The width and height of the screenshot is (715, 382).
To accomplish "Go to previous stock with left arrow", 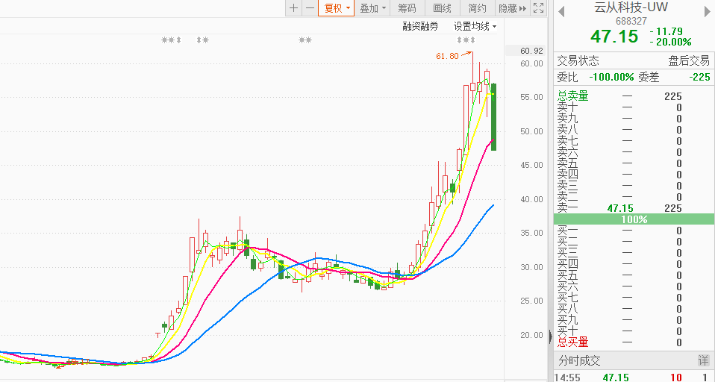I will [x=561, y=11].
